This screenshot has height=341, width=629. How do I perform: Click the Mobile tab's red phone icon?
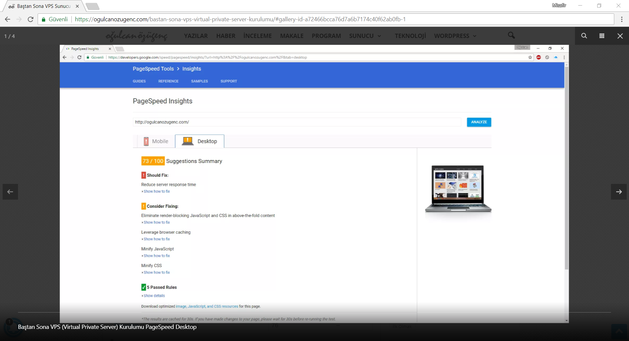(146, 141)
